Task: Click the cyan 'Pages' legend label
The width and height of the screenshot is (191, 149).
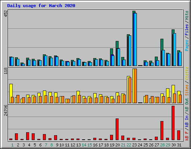Action: (187, 45)
